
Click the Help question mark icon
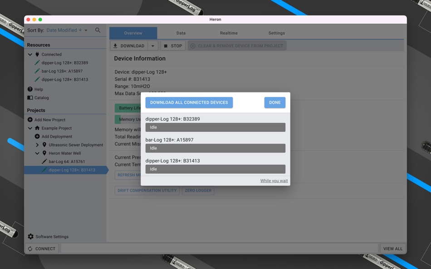[30, 89]
